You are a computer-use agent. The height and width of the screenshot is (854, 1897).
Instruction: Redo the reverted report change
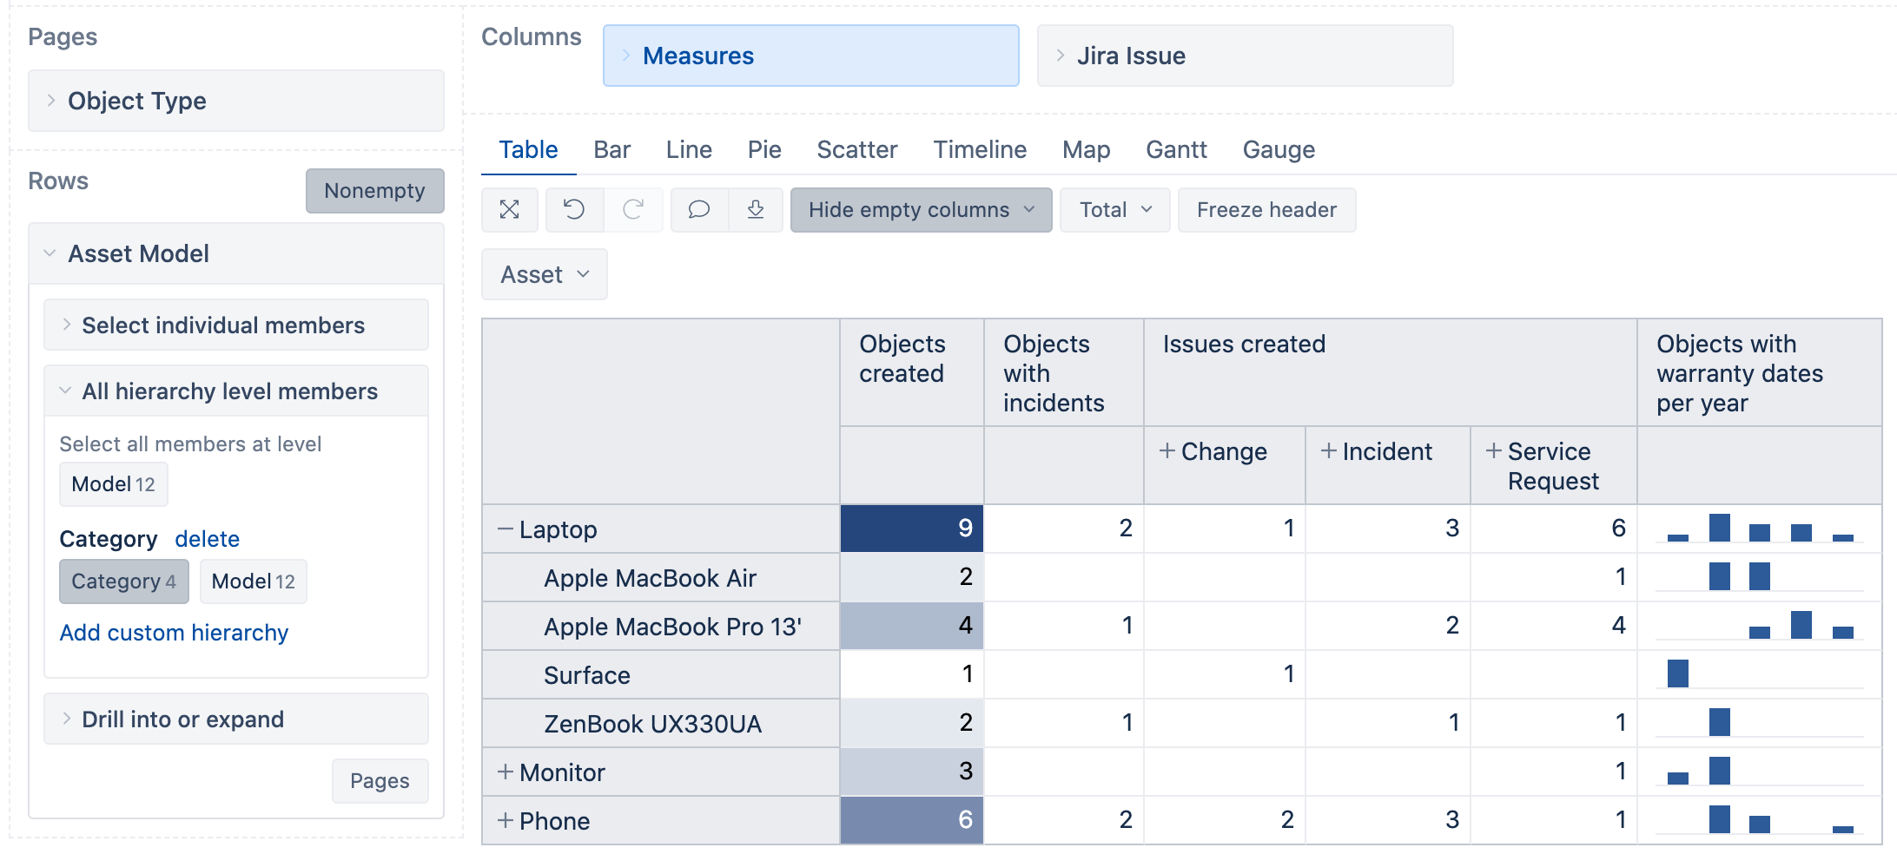coord(633,210)
